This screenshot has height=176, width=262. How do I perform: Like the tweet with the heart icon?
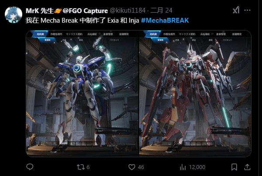click(x=132, y=167)
